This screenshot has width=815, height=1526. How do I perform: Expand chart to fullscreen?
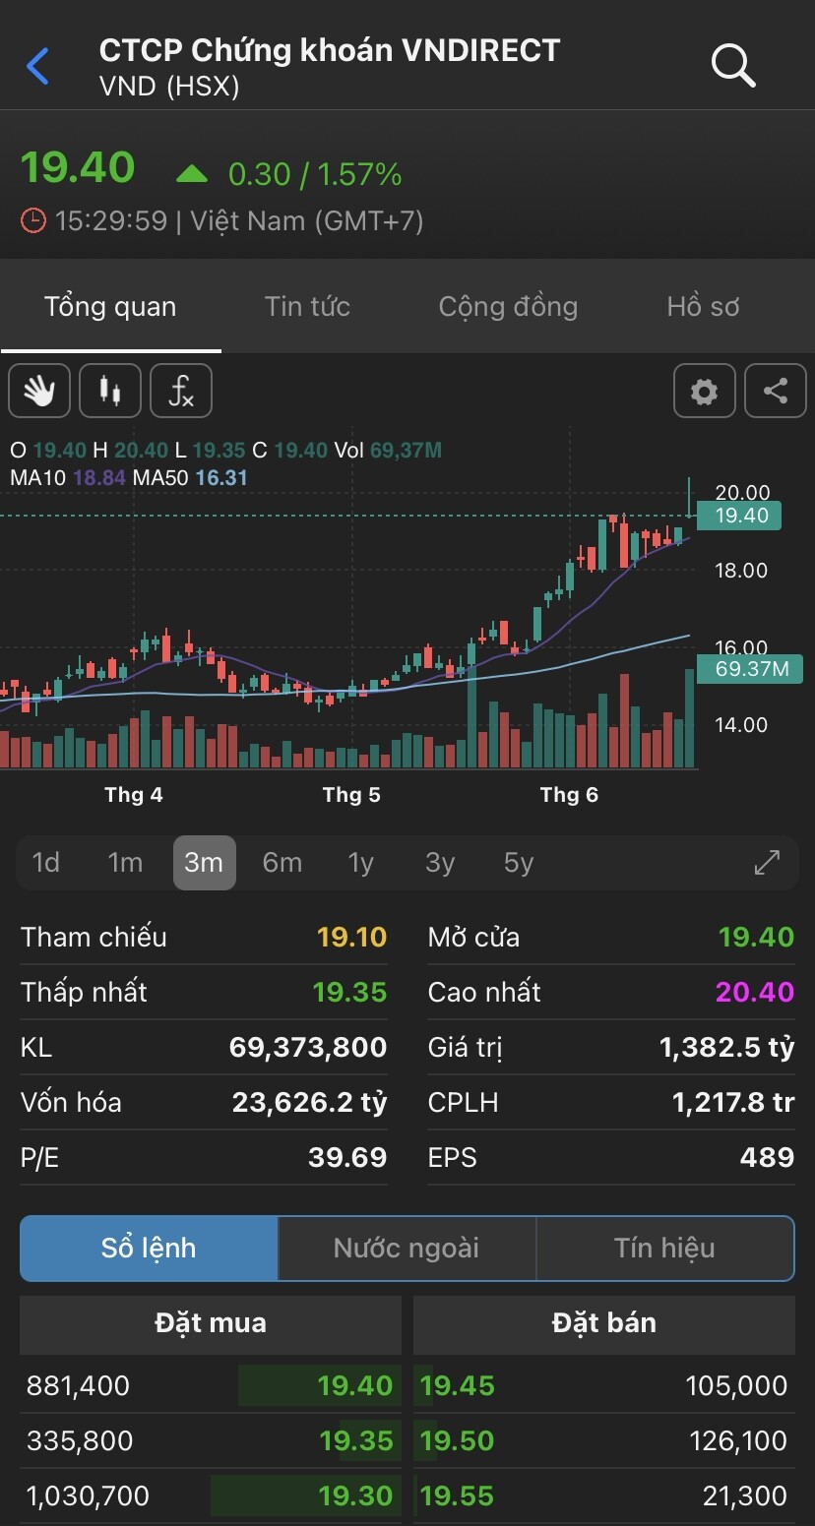(x=767, y=863)
